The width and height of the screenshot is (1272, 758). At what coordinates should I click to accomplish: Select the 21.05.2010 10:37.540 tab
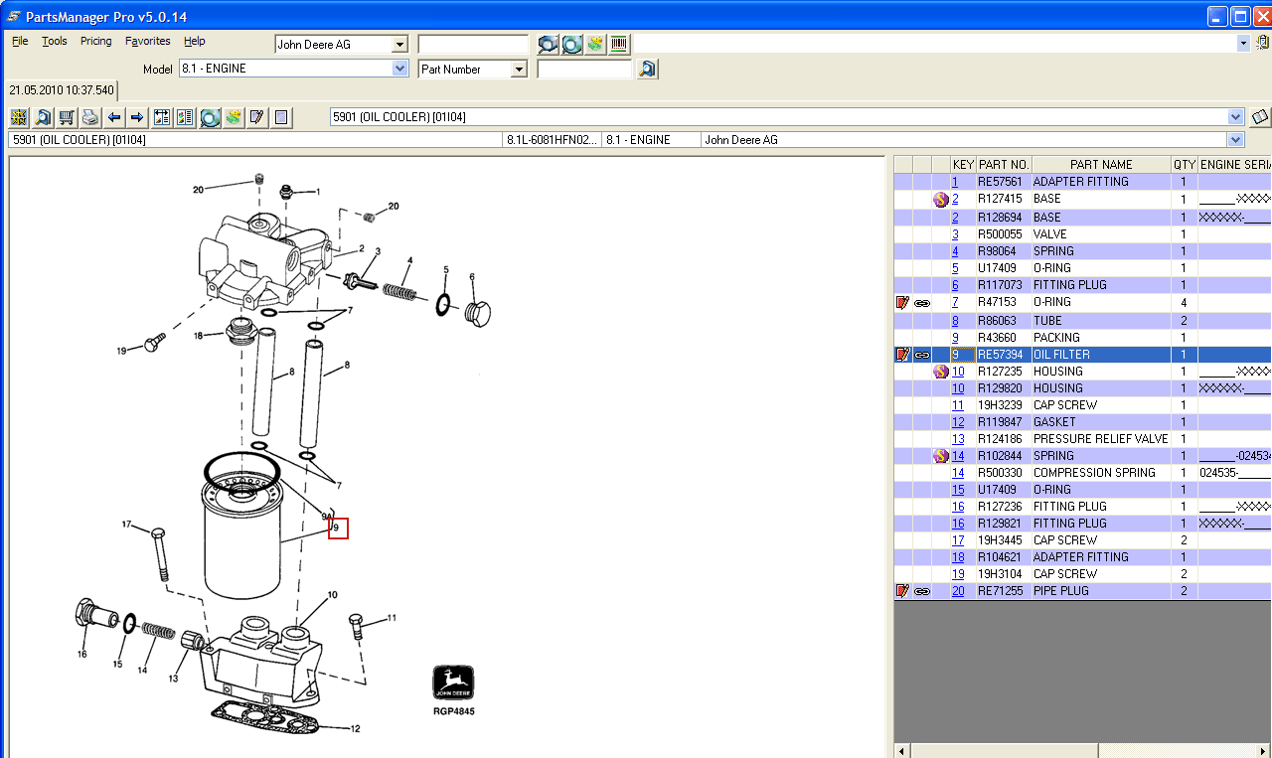point(62,90)
